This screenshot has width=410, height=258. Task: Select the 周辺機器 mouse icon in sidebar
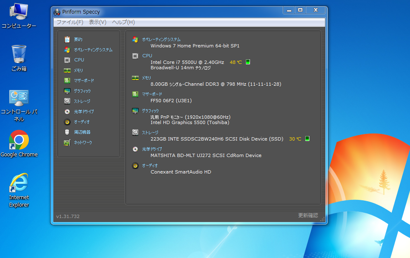coord(67,132)
